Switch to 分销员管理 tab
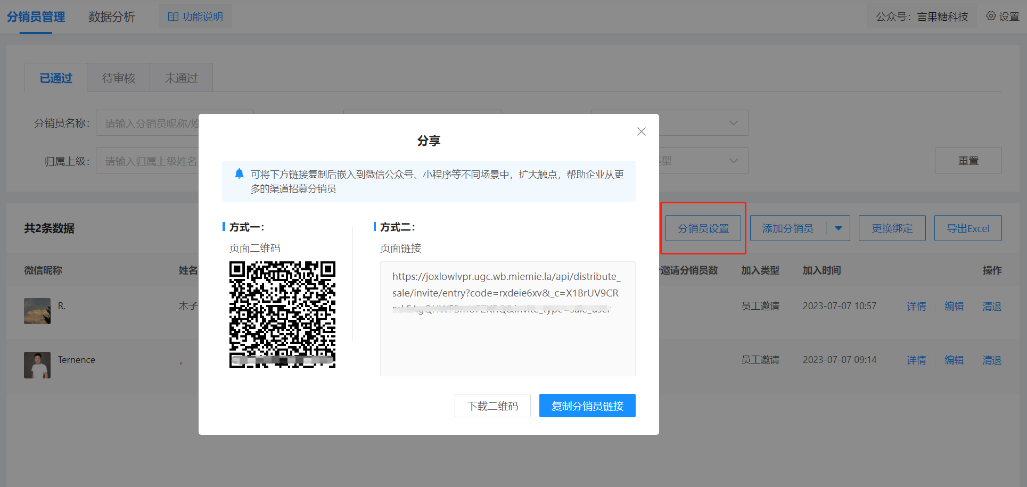1027x487 pixels. pos(36,17)
